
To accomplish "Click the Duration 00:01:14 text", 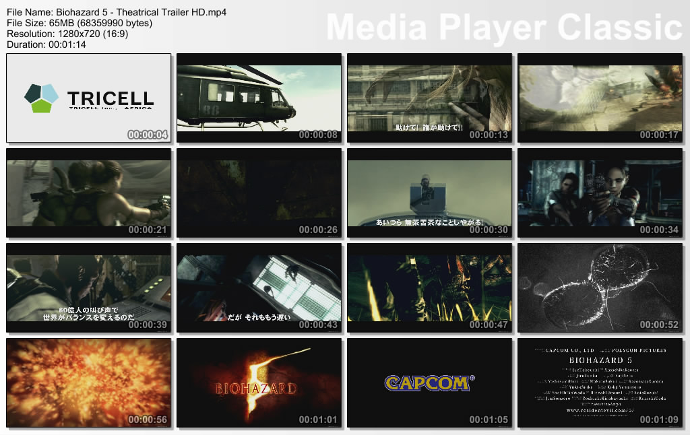I will click(46, 44).
